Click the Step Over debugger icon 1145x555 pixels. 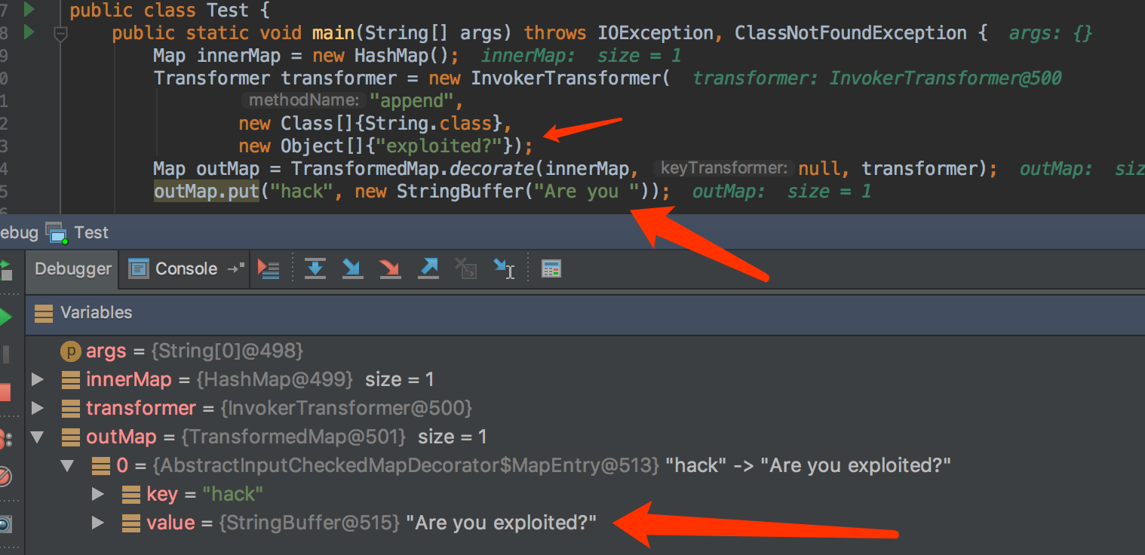point(315,268)
